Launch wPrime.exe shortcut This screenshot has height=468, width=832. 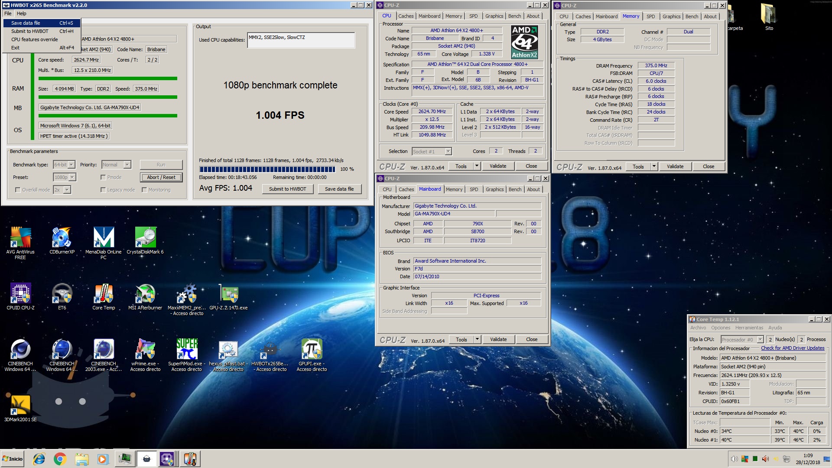coord(145,355)
